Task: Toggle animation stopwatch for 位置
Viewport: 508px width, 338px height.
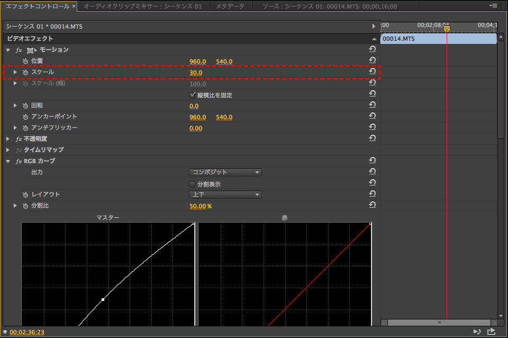Action: (x=25, y=61)
